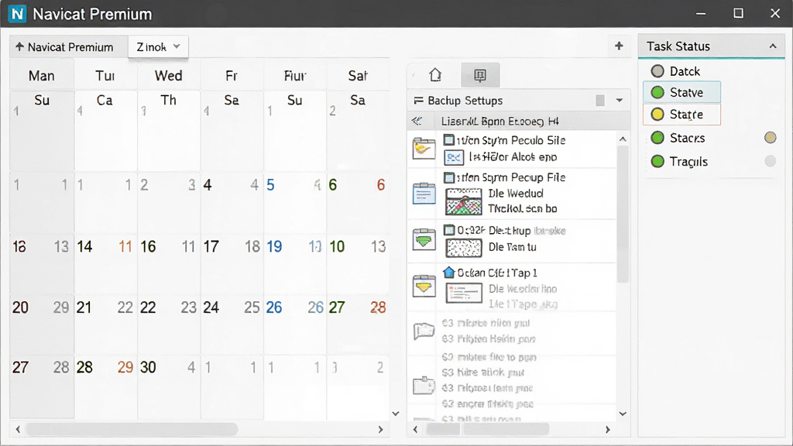Click the Navicat N logo icon

[x=17, y=14]
